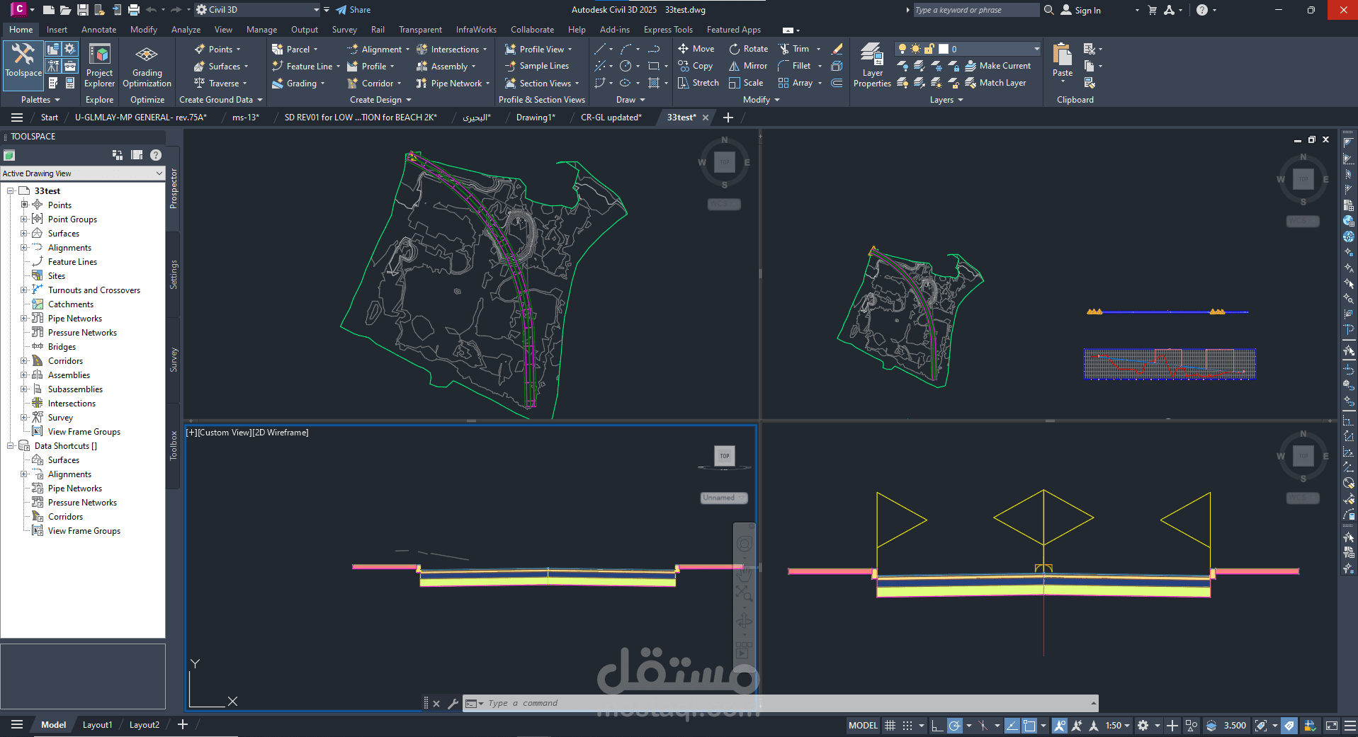Toggle snap mode dots in status bar
1358x737 pixels.
click(x=907, y=726)
